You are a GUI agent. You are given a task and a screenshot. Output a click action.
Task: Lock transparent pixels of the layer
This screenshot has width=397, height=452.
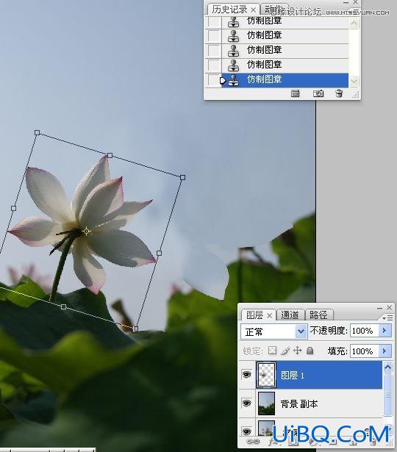pos(272,351)
